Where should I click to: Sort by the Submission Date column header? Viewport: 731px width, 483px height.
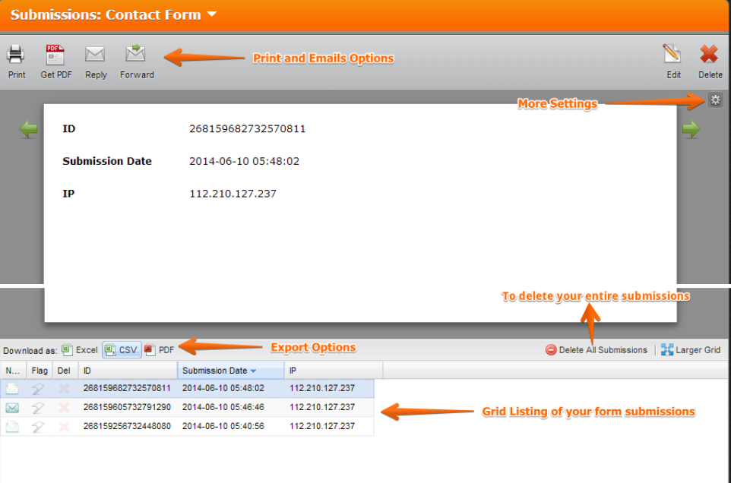coord(219,371)
